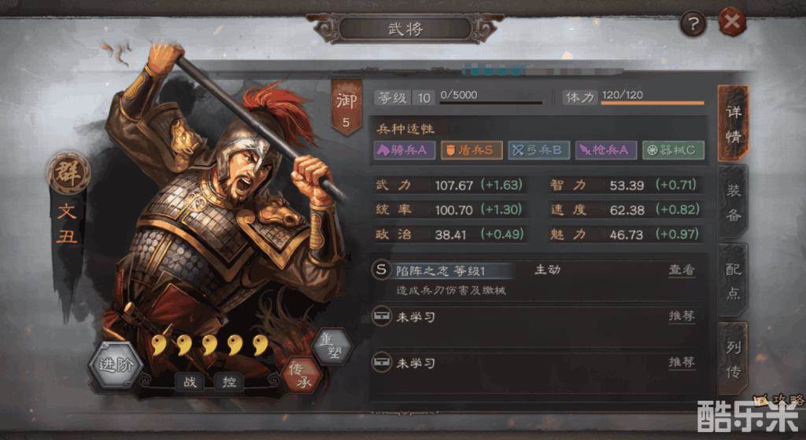
Task: Click the 重塑 hexagon icon
Action: tap(331, 346)
